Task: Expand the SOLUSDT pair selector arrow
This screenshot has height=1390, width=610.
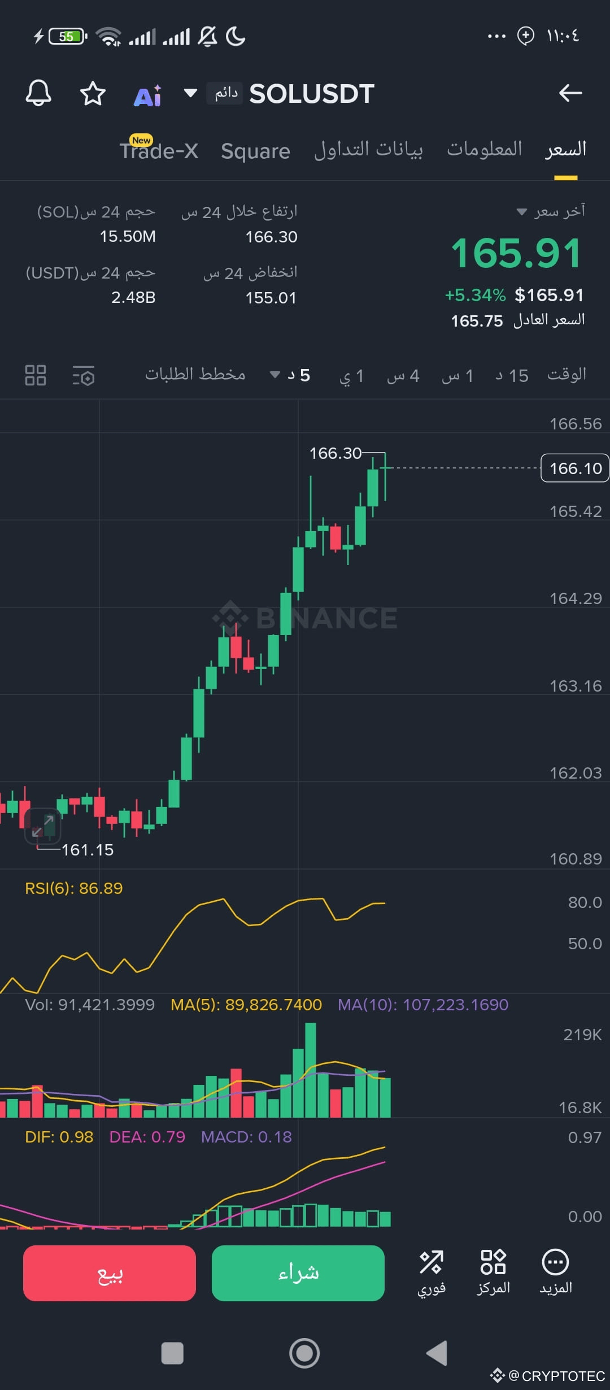Action: coord(191,93)
